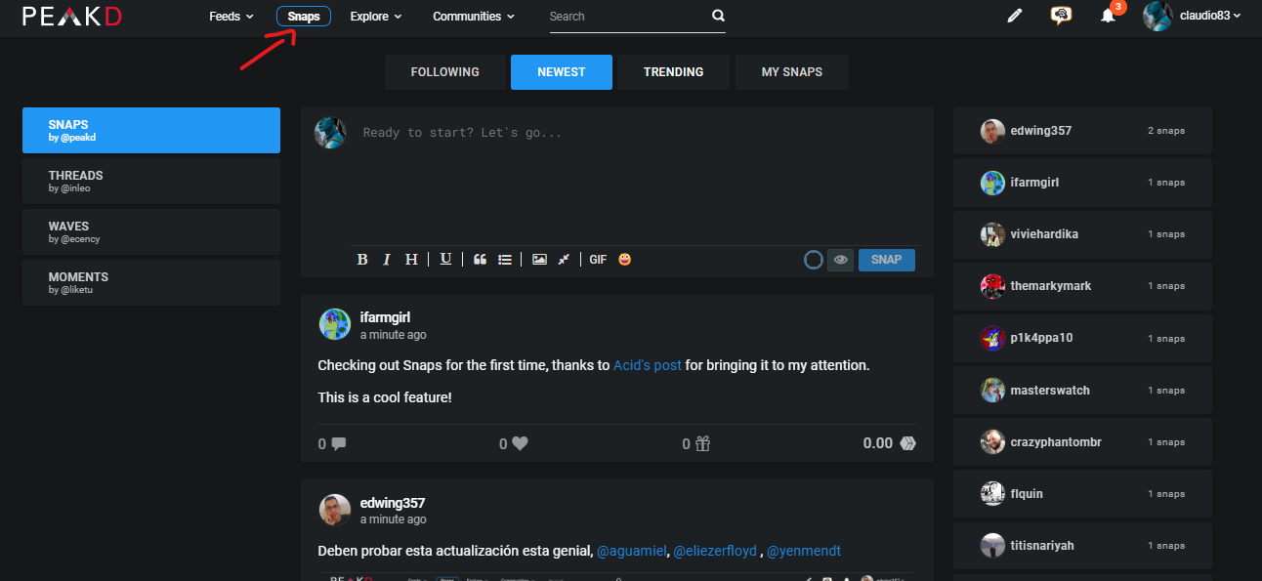Click the blue SNAP submit button

(887, 260)
